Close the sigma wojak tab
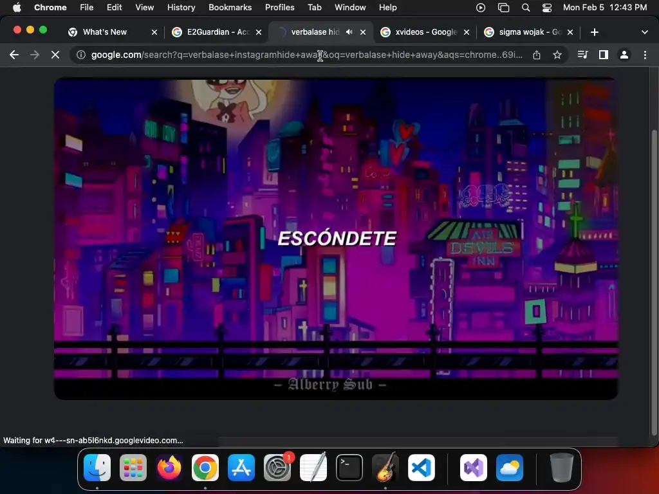The width and height of the screenshot is (659, 494). (x=570, y=32)
